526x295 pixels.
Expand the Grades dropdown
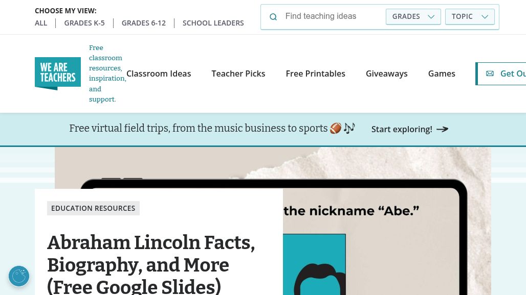point(413,16)
